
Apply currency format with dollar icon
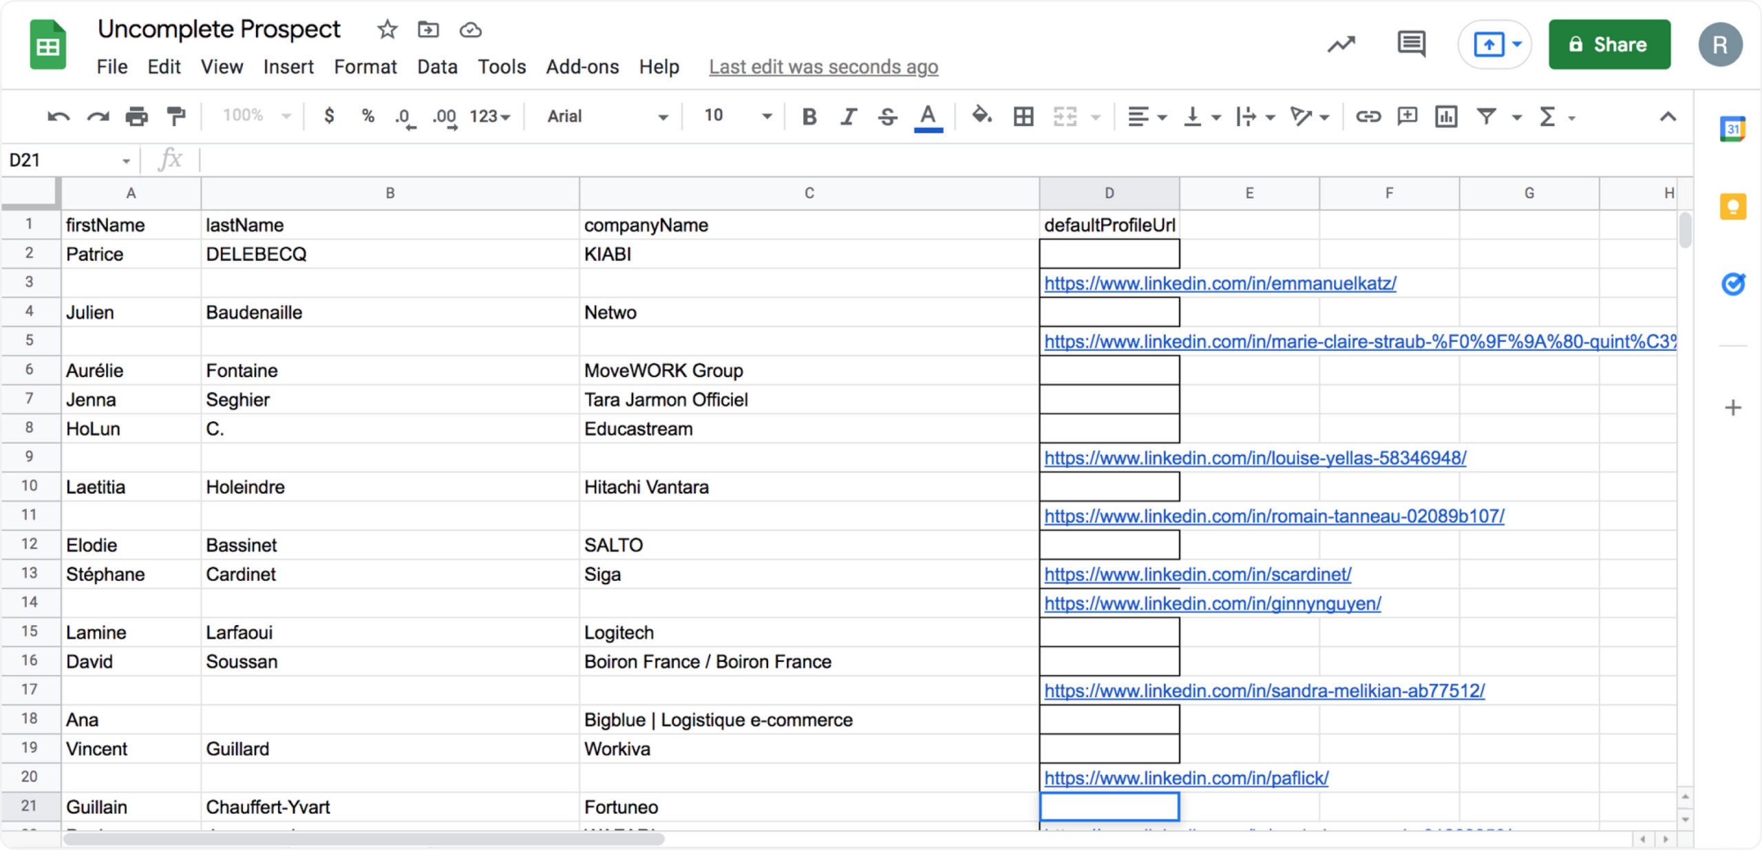329,116
